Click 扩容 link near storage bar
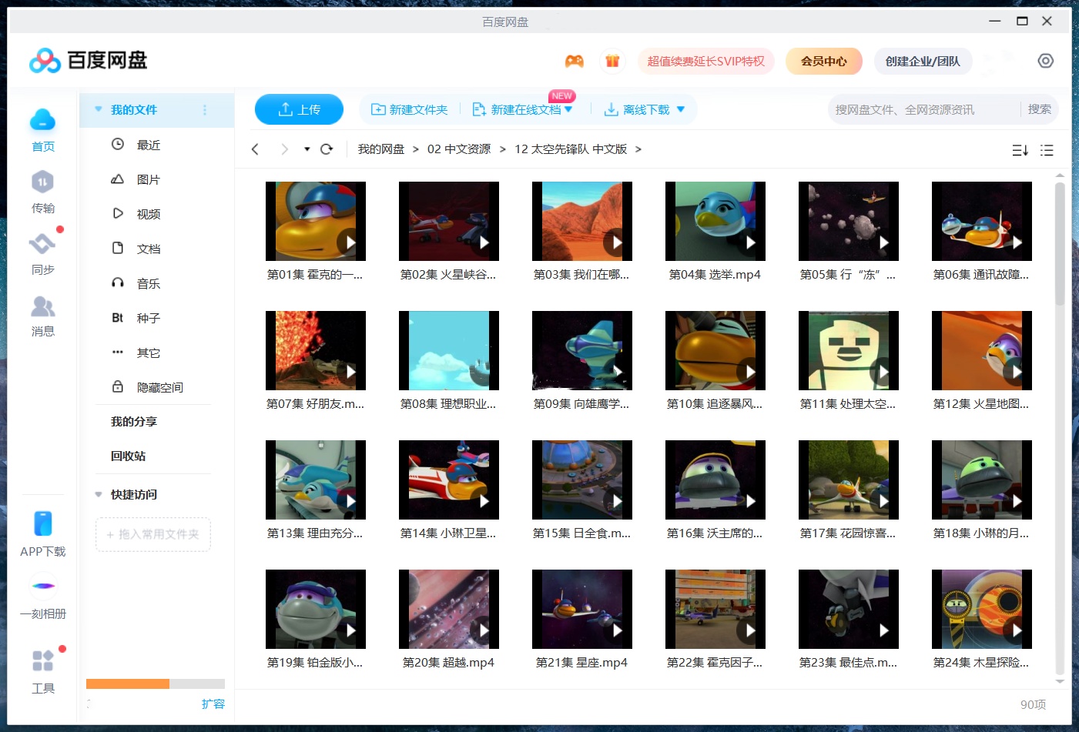Image resolution: width=1079 pixels, height=732 pixels. coord(213,704)
